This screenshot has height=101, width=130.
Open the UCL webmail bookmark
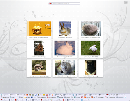(51, 97)
